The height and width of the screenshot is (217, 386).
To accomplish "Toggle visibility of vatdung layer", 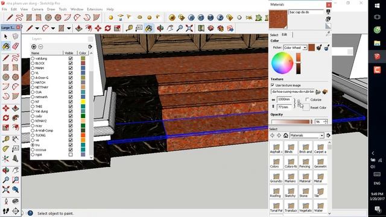I will point(71,58).
